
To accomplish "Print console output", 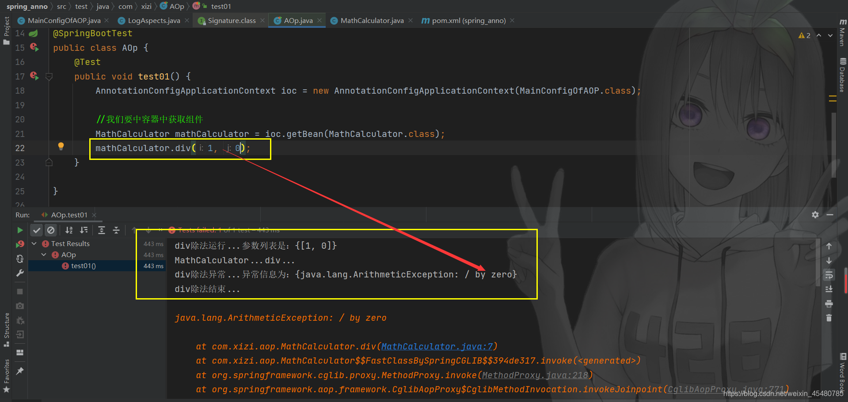I will point(829,303).
